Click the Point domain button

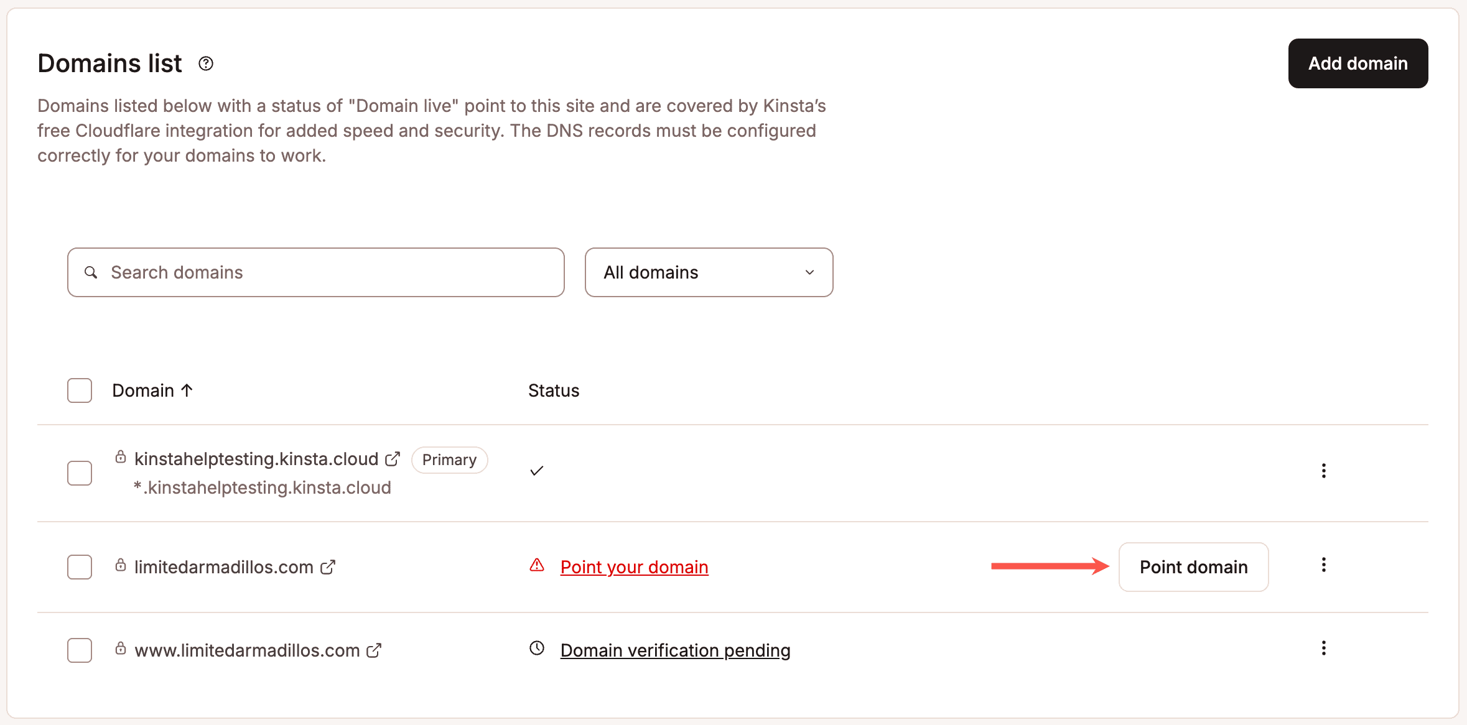coord(1194,567)
